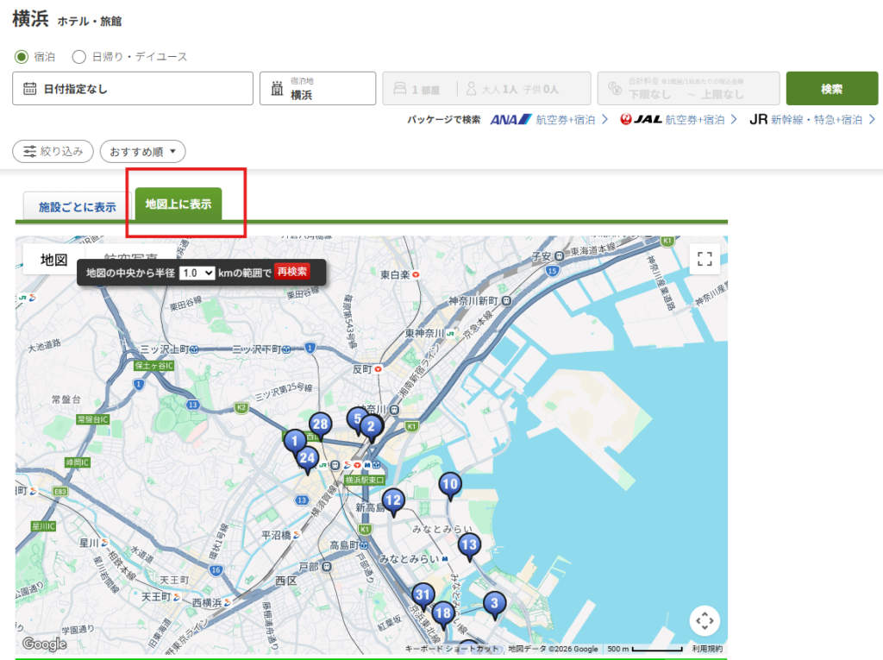The image size is (883, 660).
Task: Open the 絞り込み filter options
Action: (53, 152)
